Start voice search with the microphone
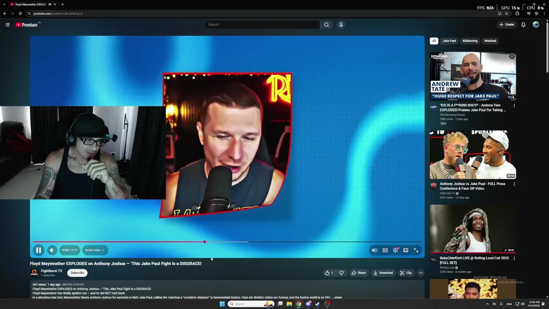Image resolution: width=549 pixels, height=309 pixels. click(341, 24)
